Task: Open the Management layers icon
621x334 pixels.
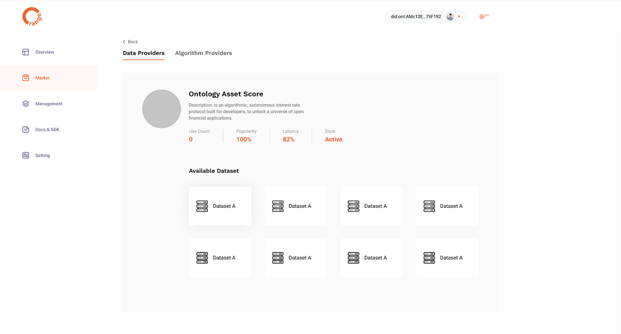Action: pos(26,104)
